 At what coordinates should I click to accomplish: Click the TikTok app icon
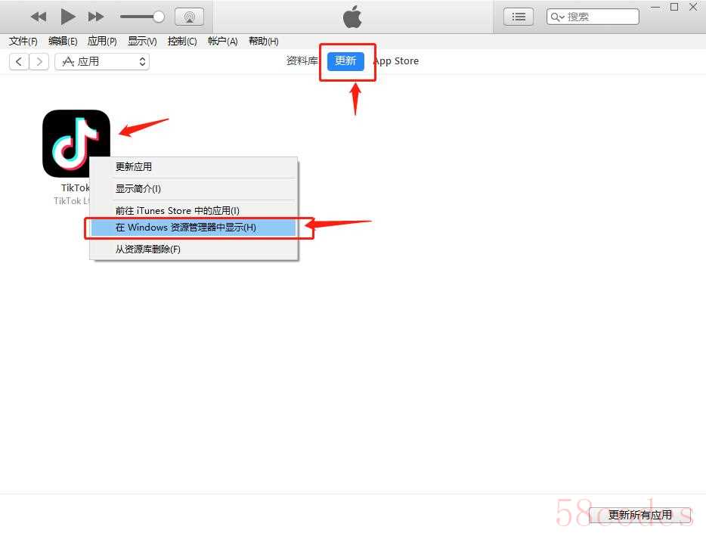76,144
